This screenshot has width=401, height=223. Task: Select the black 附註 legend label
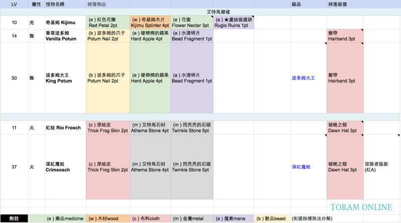[x=14, y=218]
